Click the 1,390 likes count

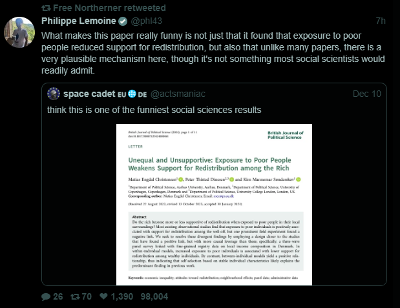tap(122, 296)
